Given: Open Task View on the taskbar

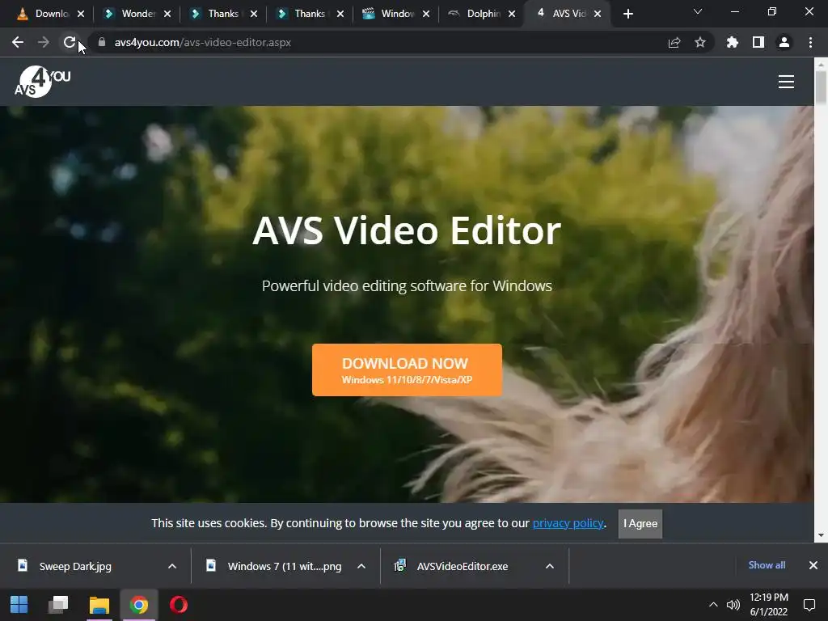Looking at the screenshot, I should coord(58,605).
